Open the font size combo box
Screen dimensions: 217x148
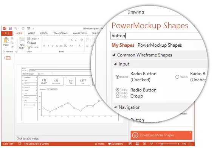(x=66, y=40)
